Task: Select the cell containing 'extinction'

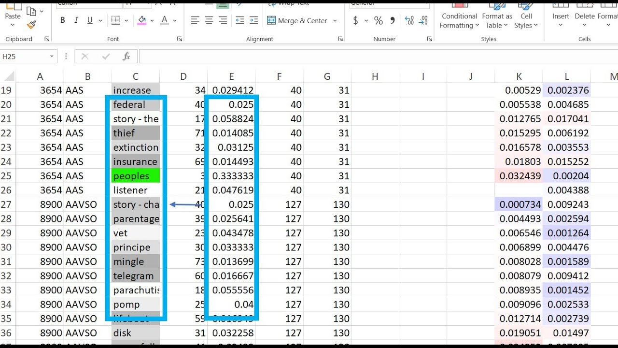Action: click(x=135, y=147)
